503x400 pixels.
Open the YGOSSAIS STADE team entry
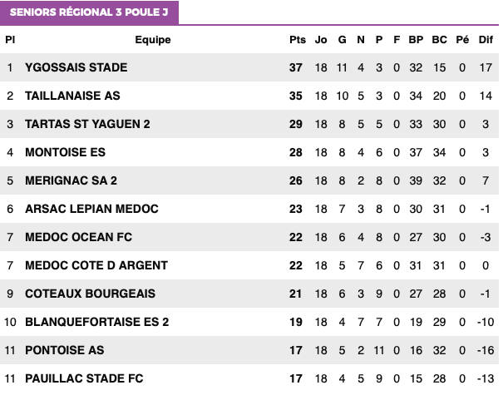[76, 67]
